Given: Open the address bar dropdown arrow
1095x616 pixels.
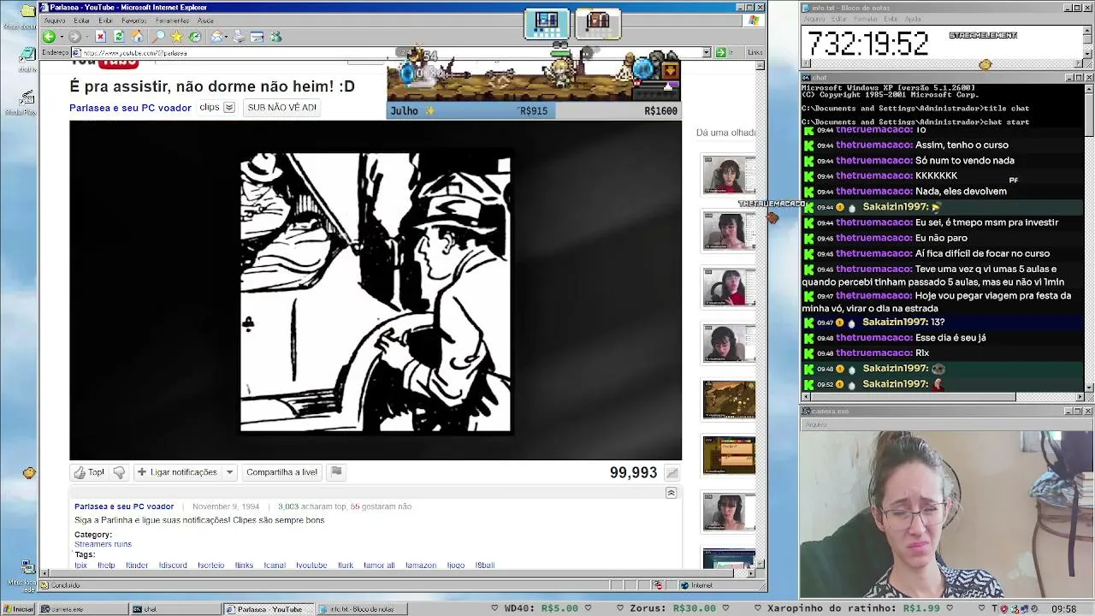Looking at the screenshot, I should (707, 52).
